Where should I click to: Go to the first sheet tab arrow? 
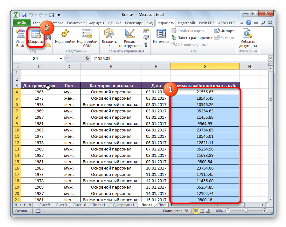16,205
